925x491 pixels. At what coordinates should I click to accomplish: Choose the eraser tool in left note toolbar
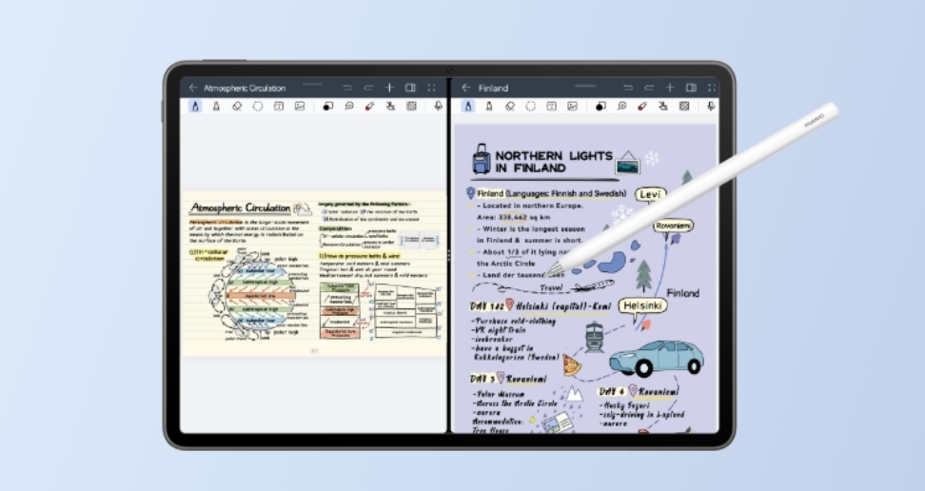point(237,107)
